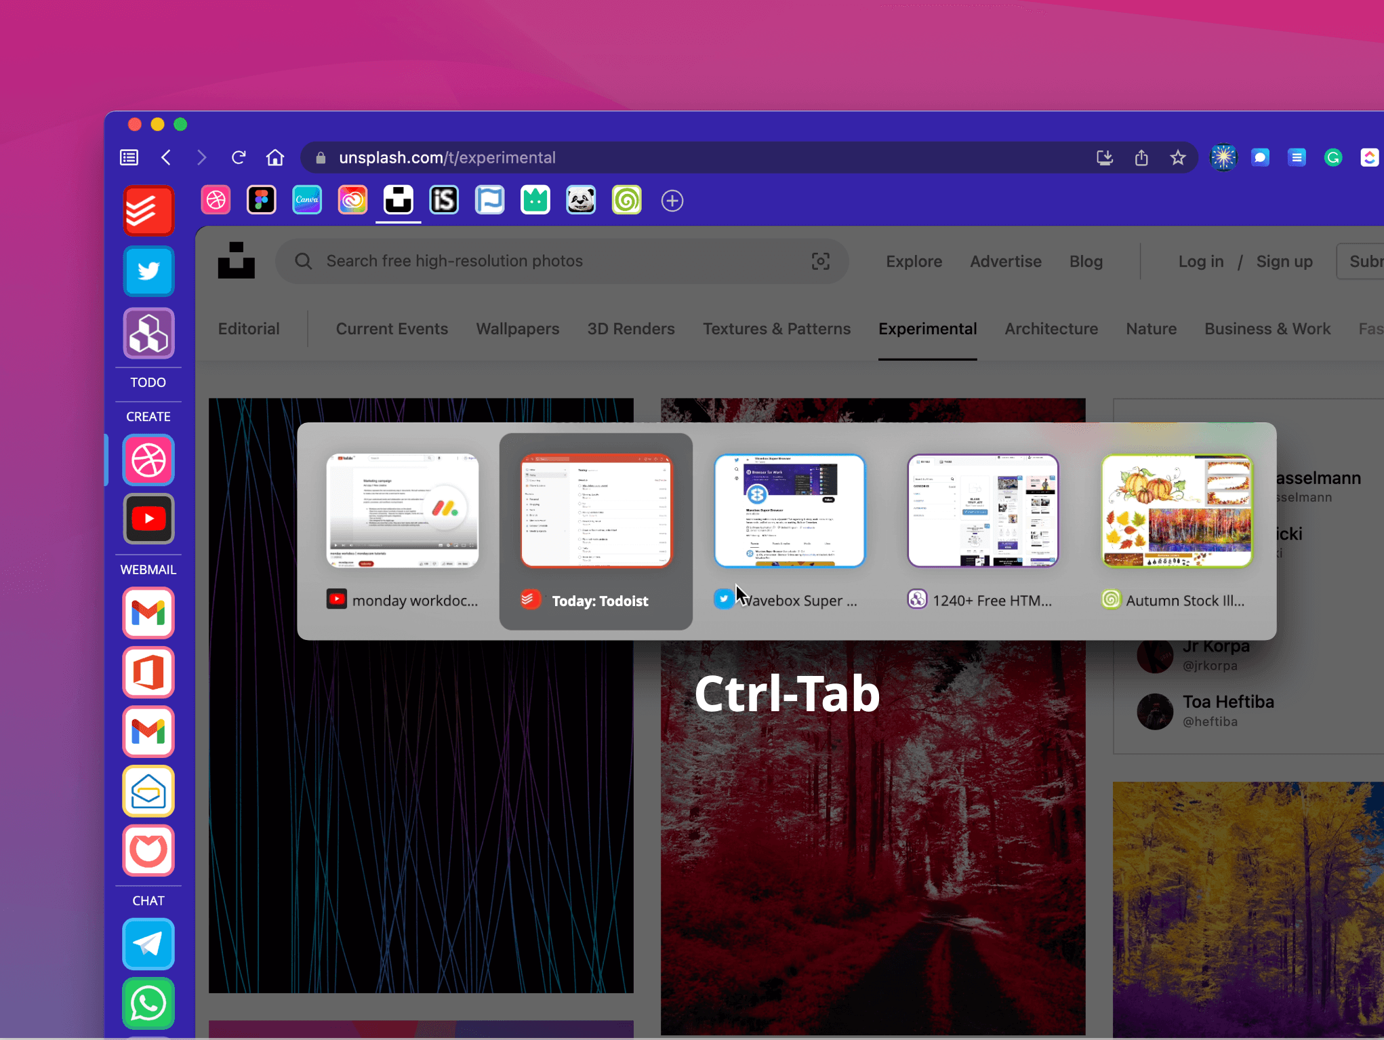Switch to the Unsplash tab icon
The image size is (1384, 1040).
click(399, 201)
